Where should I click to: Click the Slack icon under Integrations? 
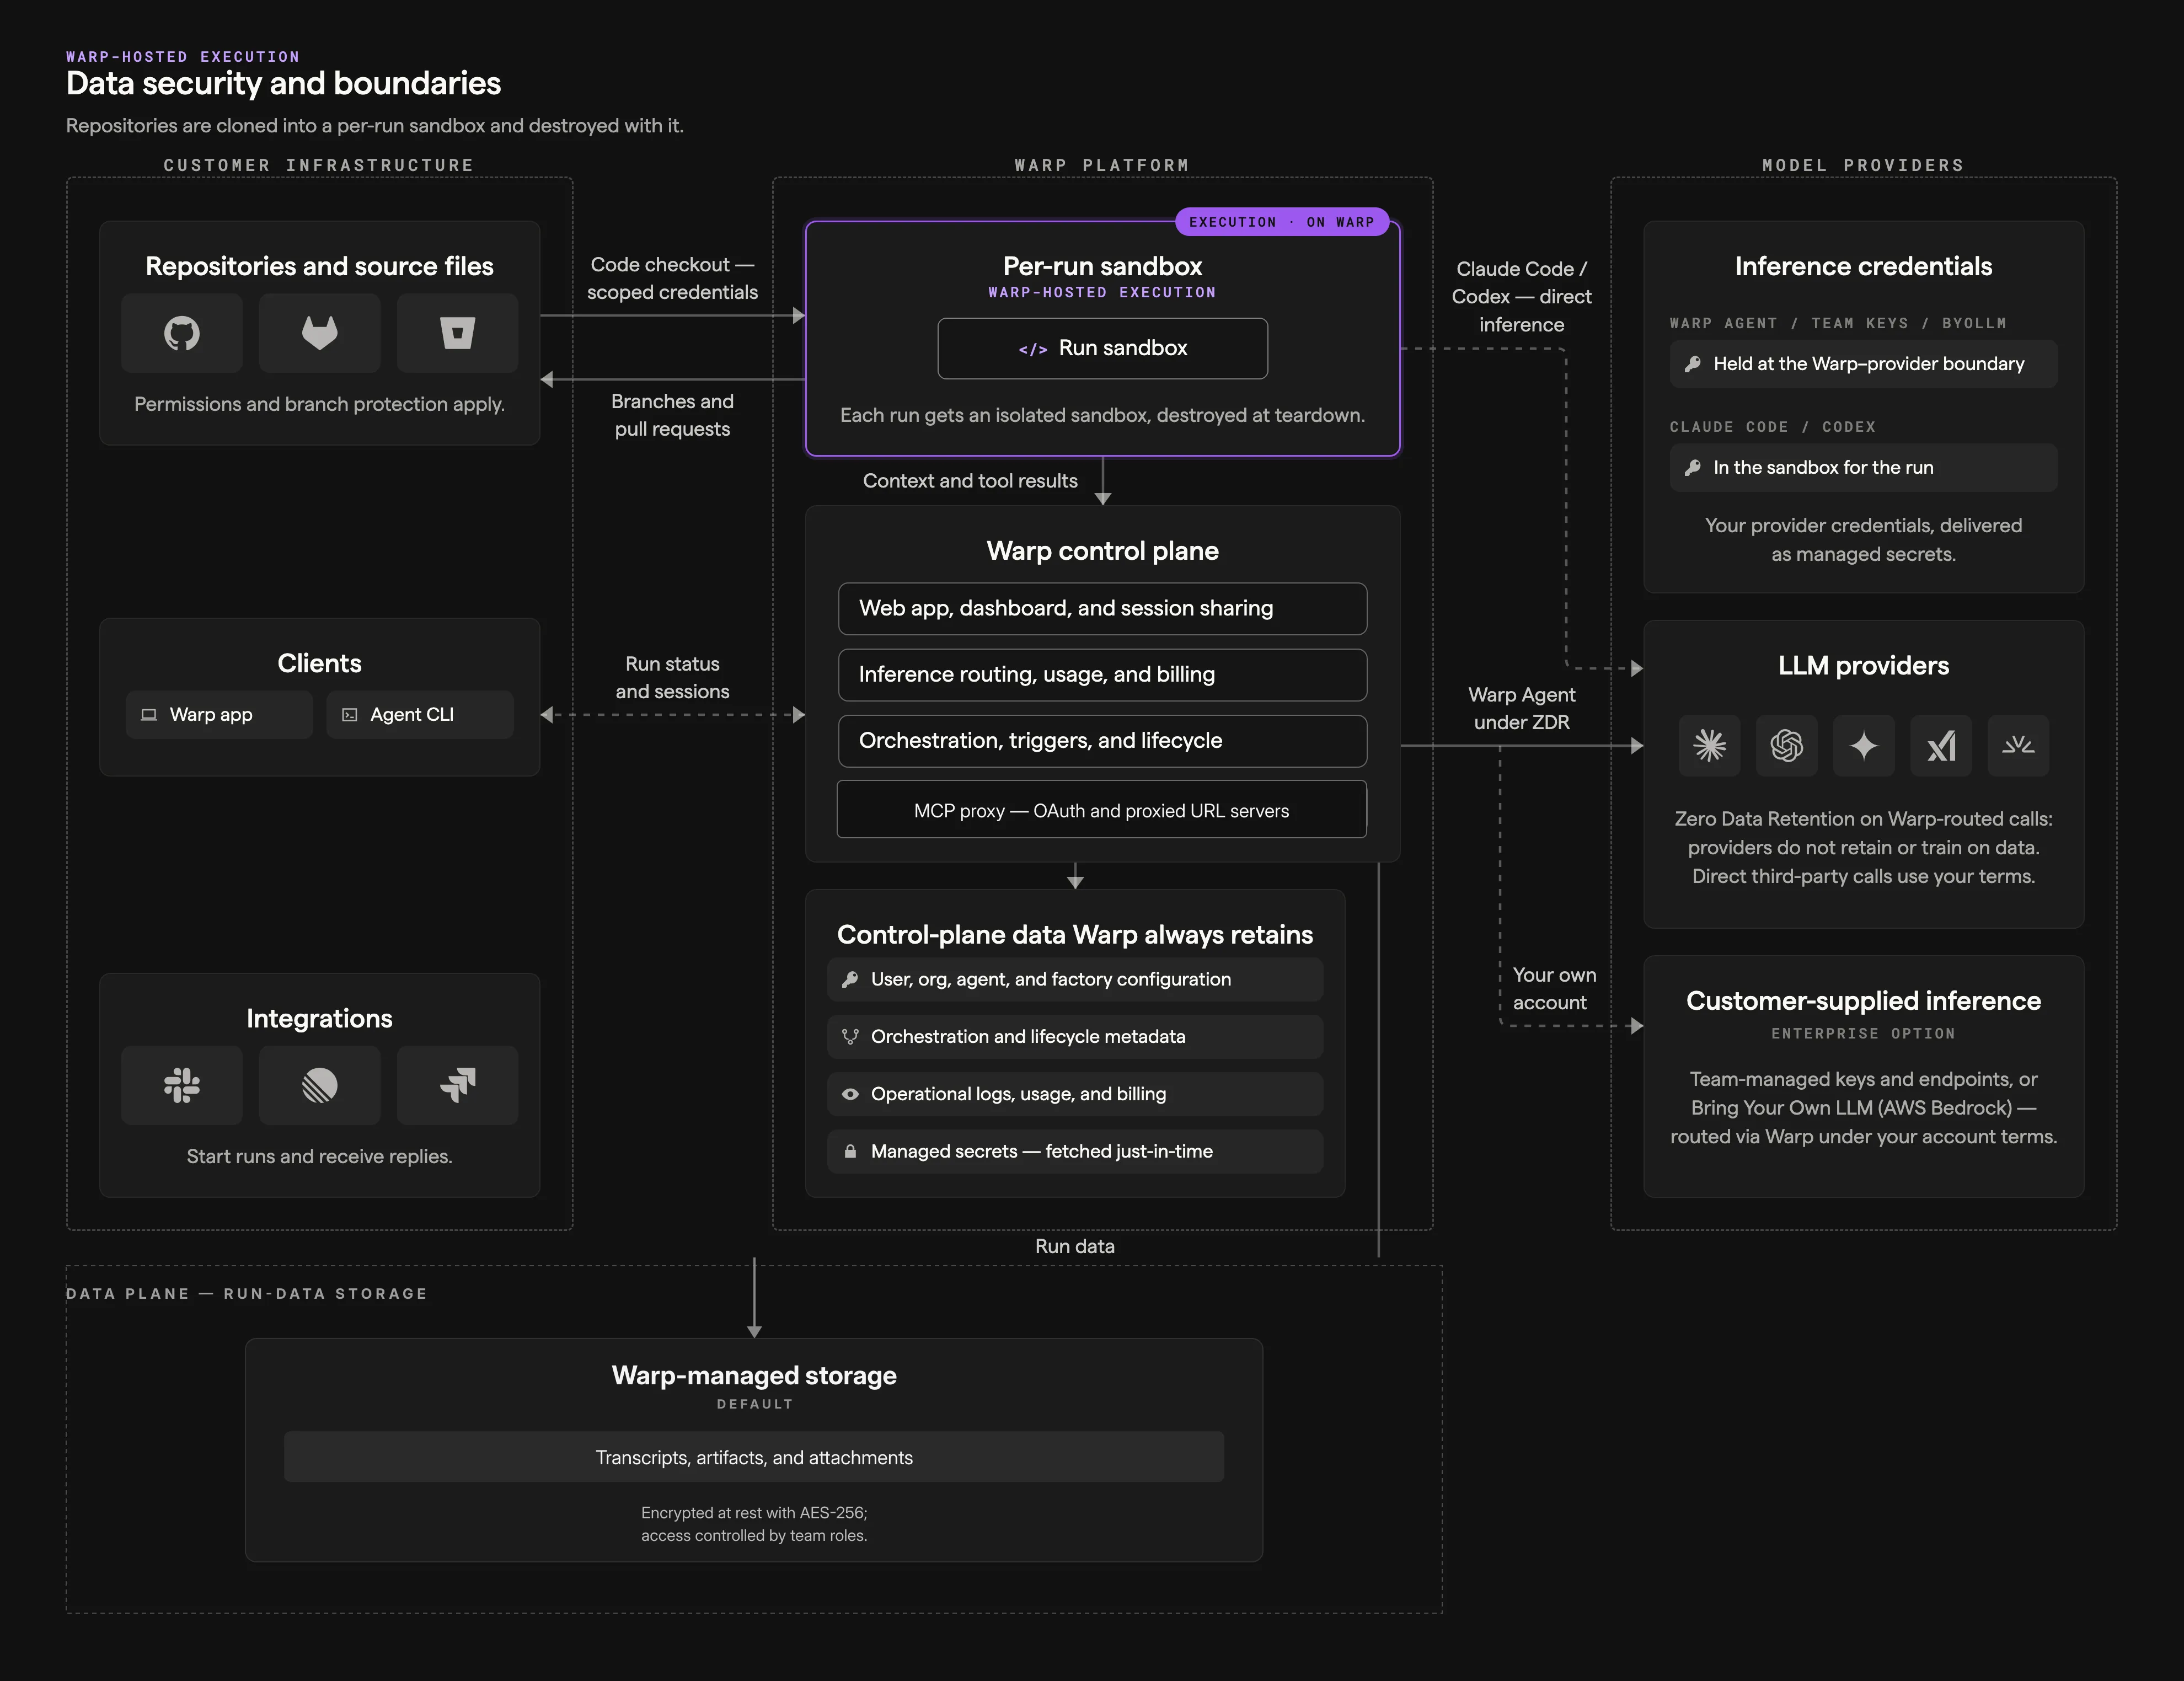[182, 1085]
